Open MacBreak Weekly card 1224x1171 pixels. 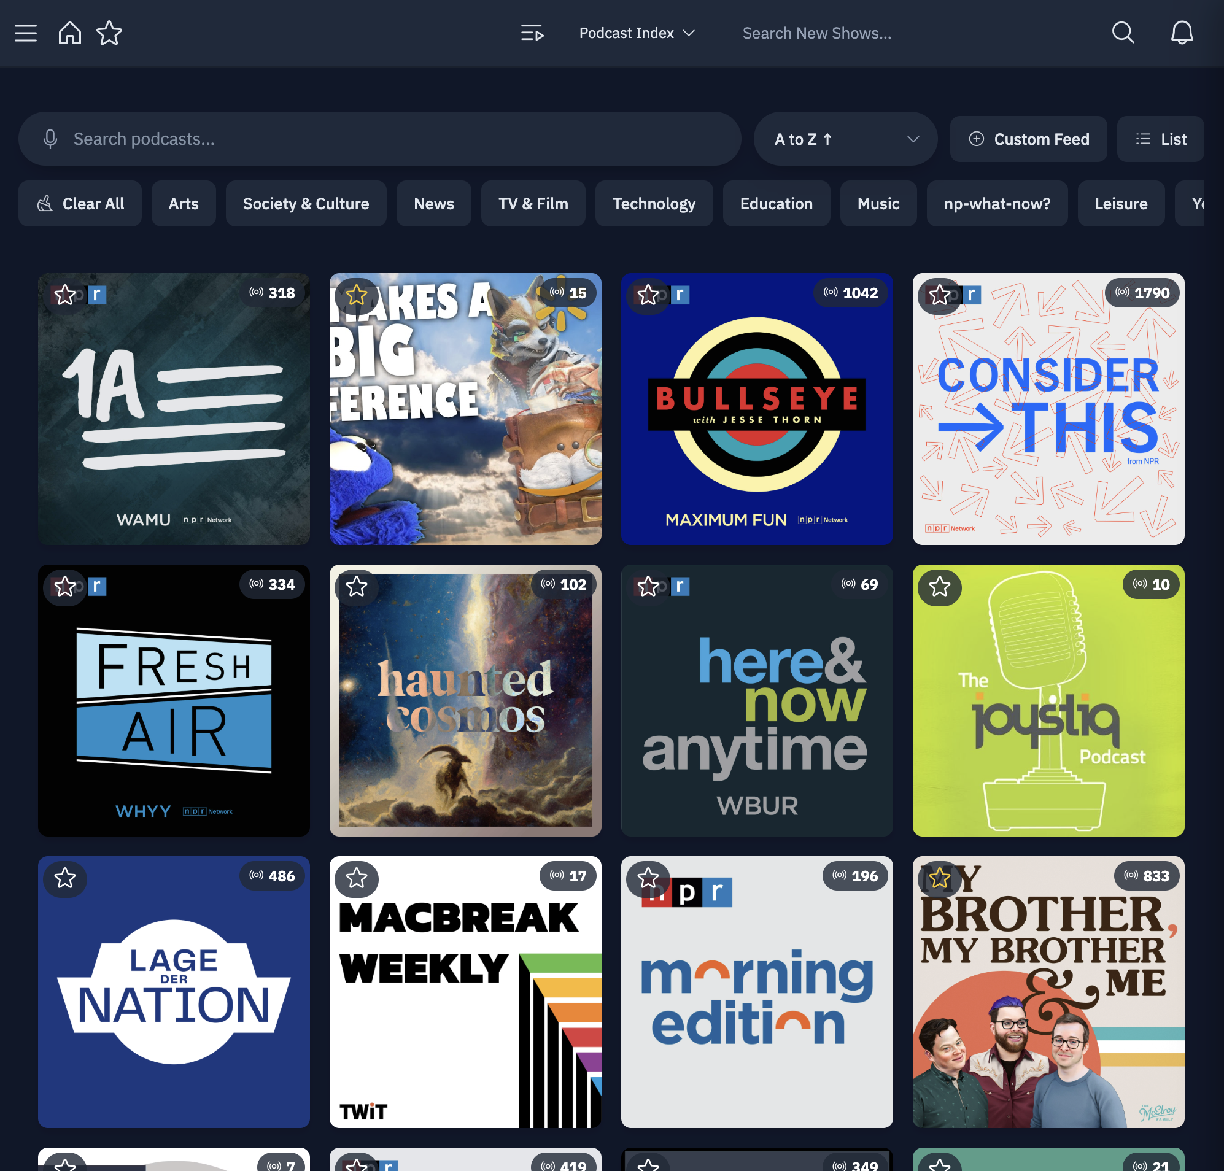tap(465, 992)
